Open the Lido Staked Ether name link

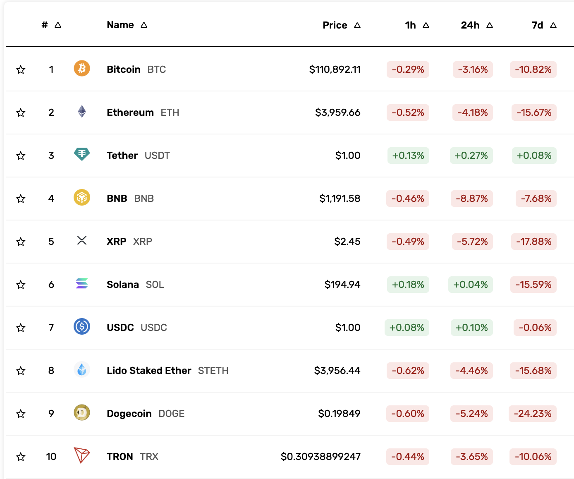149,370
